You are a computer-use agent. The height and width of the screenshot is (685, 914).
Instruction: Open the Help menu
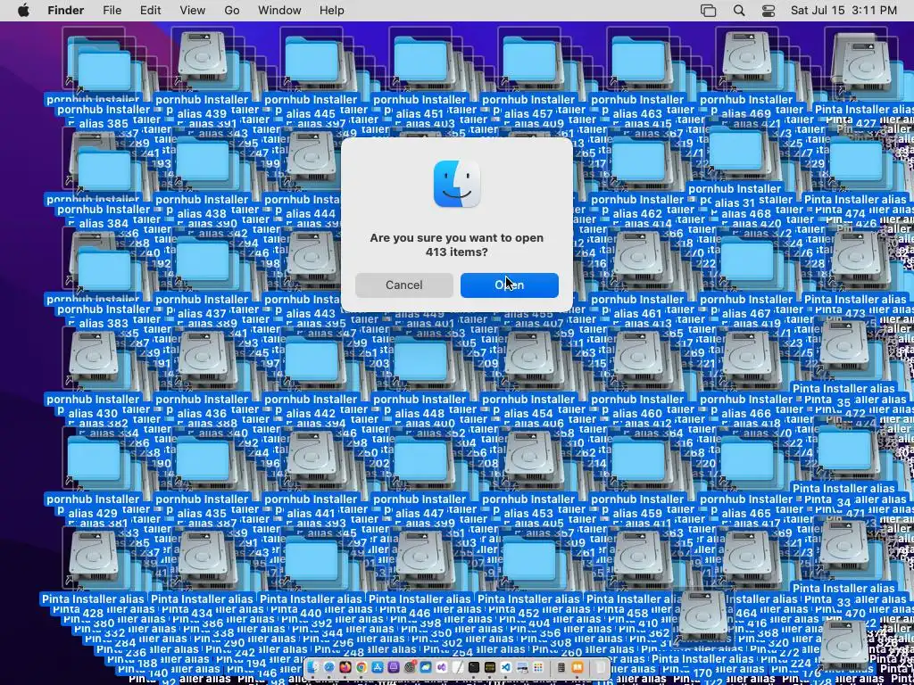(332, 11)
